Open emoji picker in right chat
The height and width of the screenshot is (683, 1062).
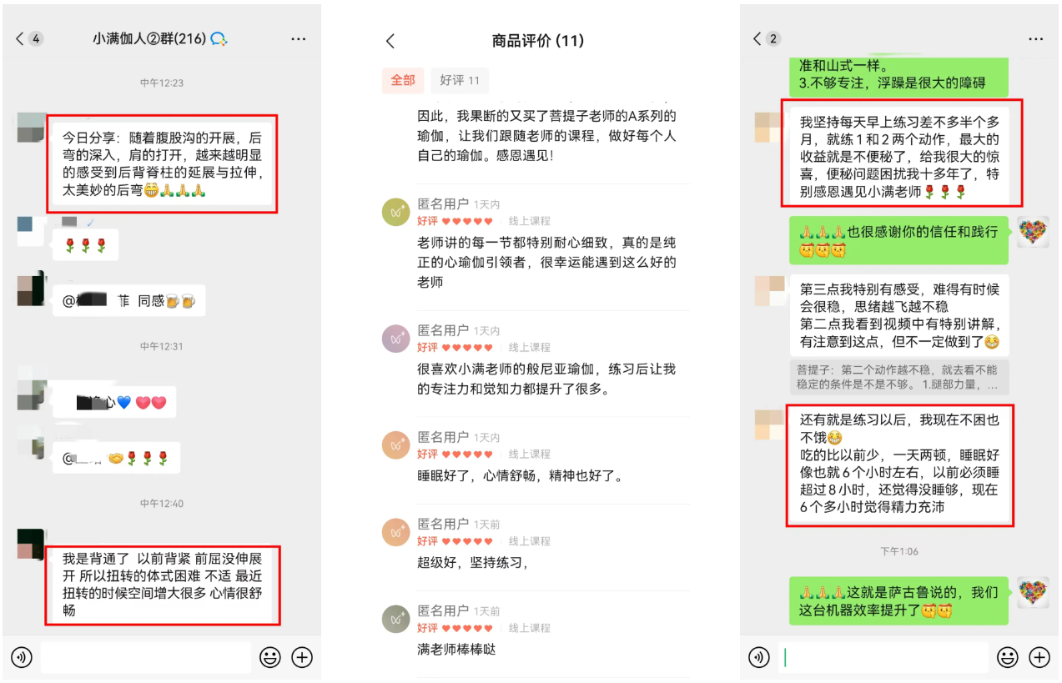point(1008,657)
